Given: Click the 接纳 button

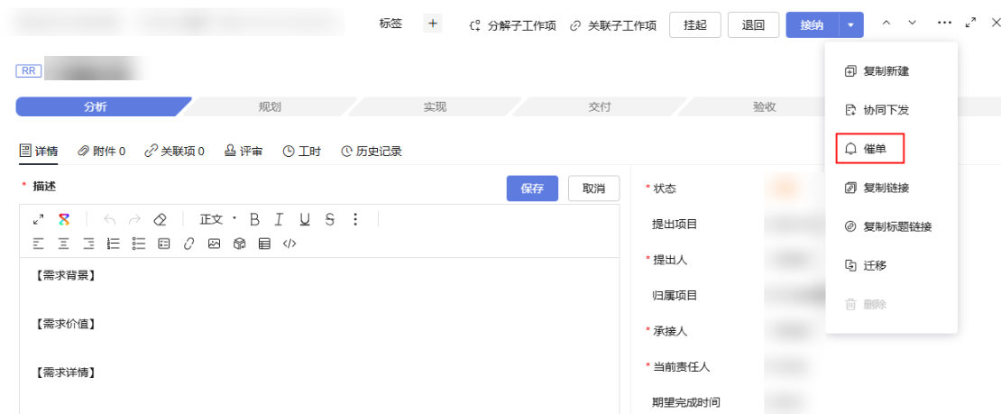Looking at the screenshot, I should coord(812,25).
